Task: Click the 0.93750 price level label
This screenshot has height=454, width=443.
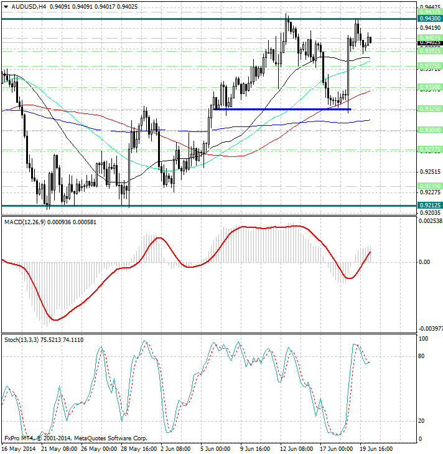Action: [430, 66]
